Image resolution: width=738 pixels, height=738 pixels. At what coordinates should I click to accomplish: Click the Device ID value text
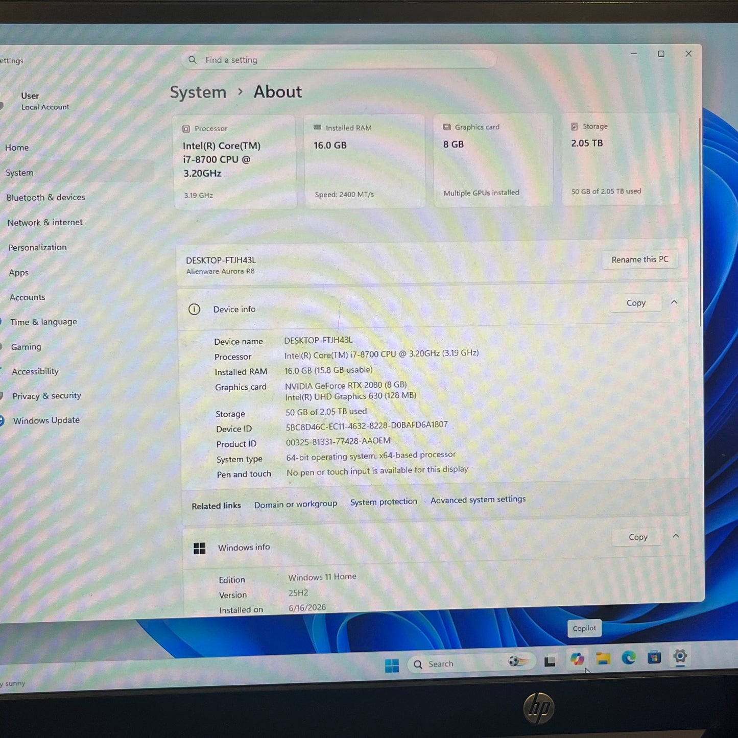367,426
